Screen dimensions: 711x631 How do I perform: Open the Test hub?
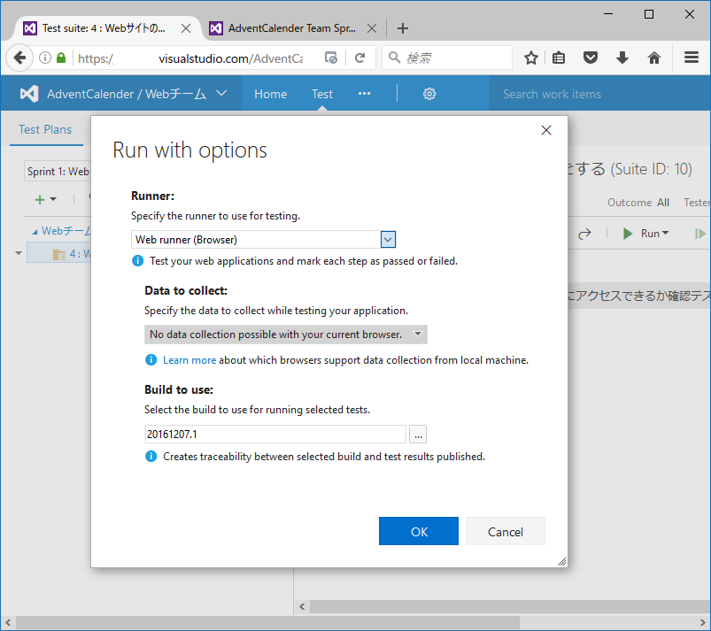(322, 94)
